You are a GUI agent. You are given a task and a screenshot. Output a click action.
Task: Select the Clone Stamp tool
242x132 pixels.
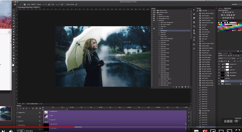click(14, 31)
